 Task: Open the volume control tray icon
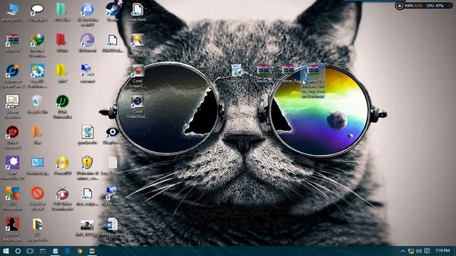[419, 251]
